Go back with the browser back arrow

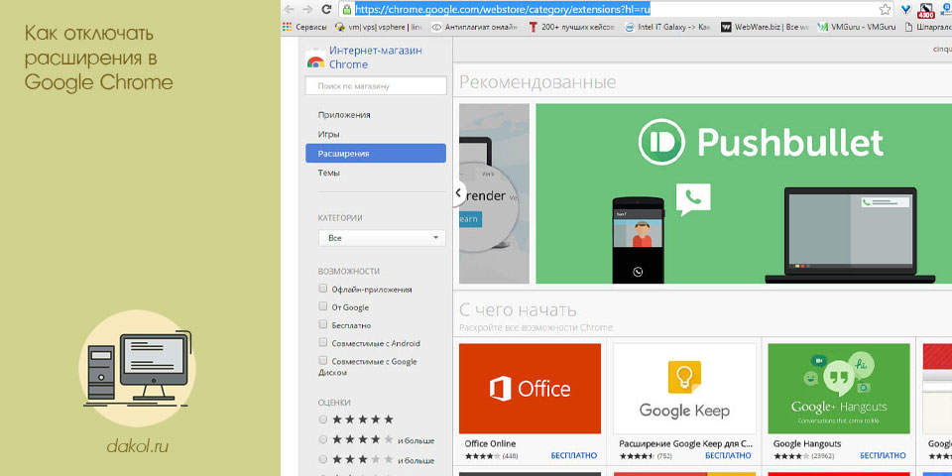pos(289,9)
